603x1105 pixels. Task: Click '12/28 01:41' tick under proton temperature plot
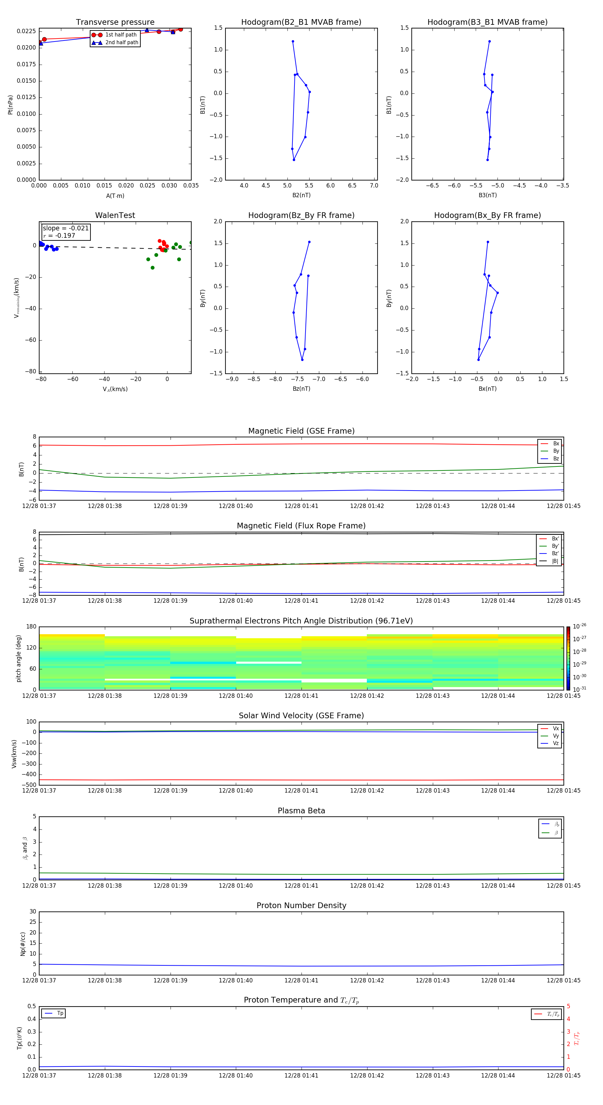click(301, 1076)
